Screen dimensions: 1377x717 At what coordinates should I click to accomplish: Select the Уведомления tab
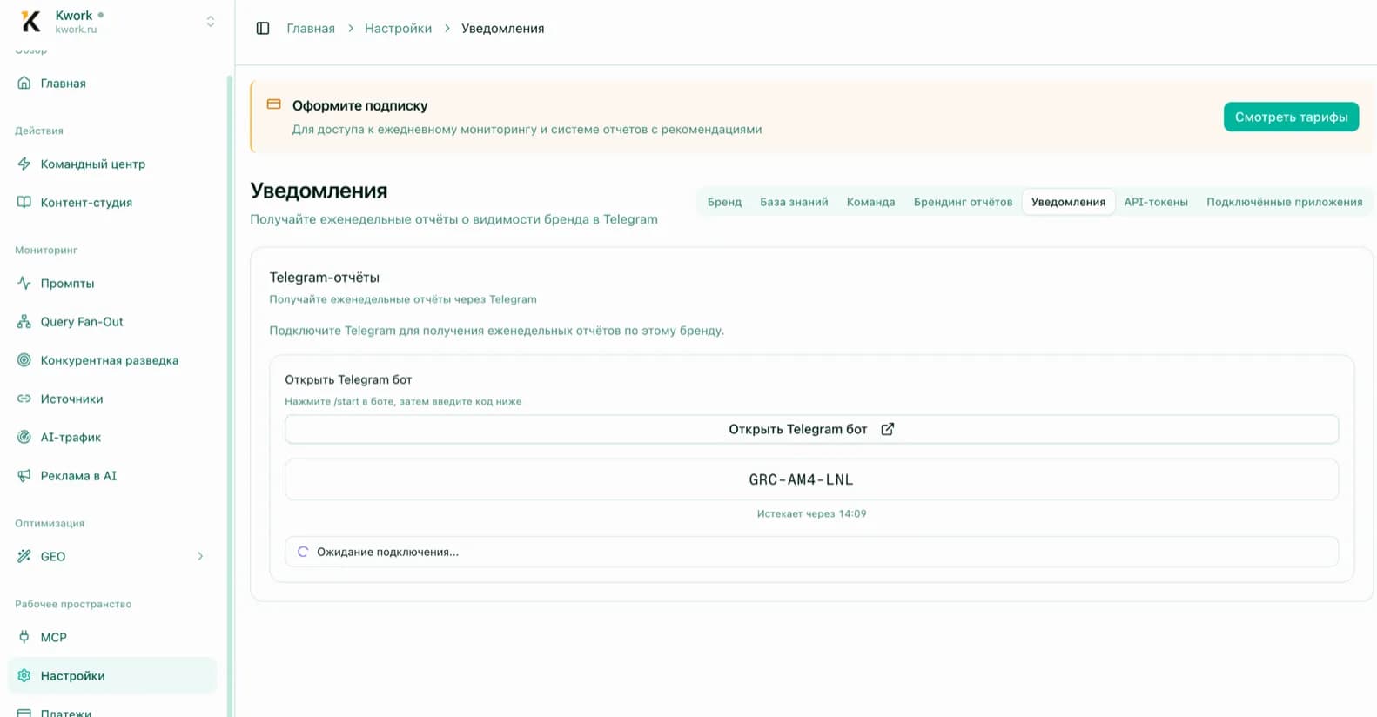tap(1068, 202)
